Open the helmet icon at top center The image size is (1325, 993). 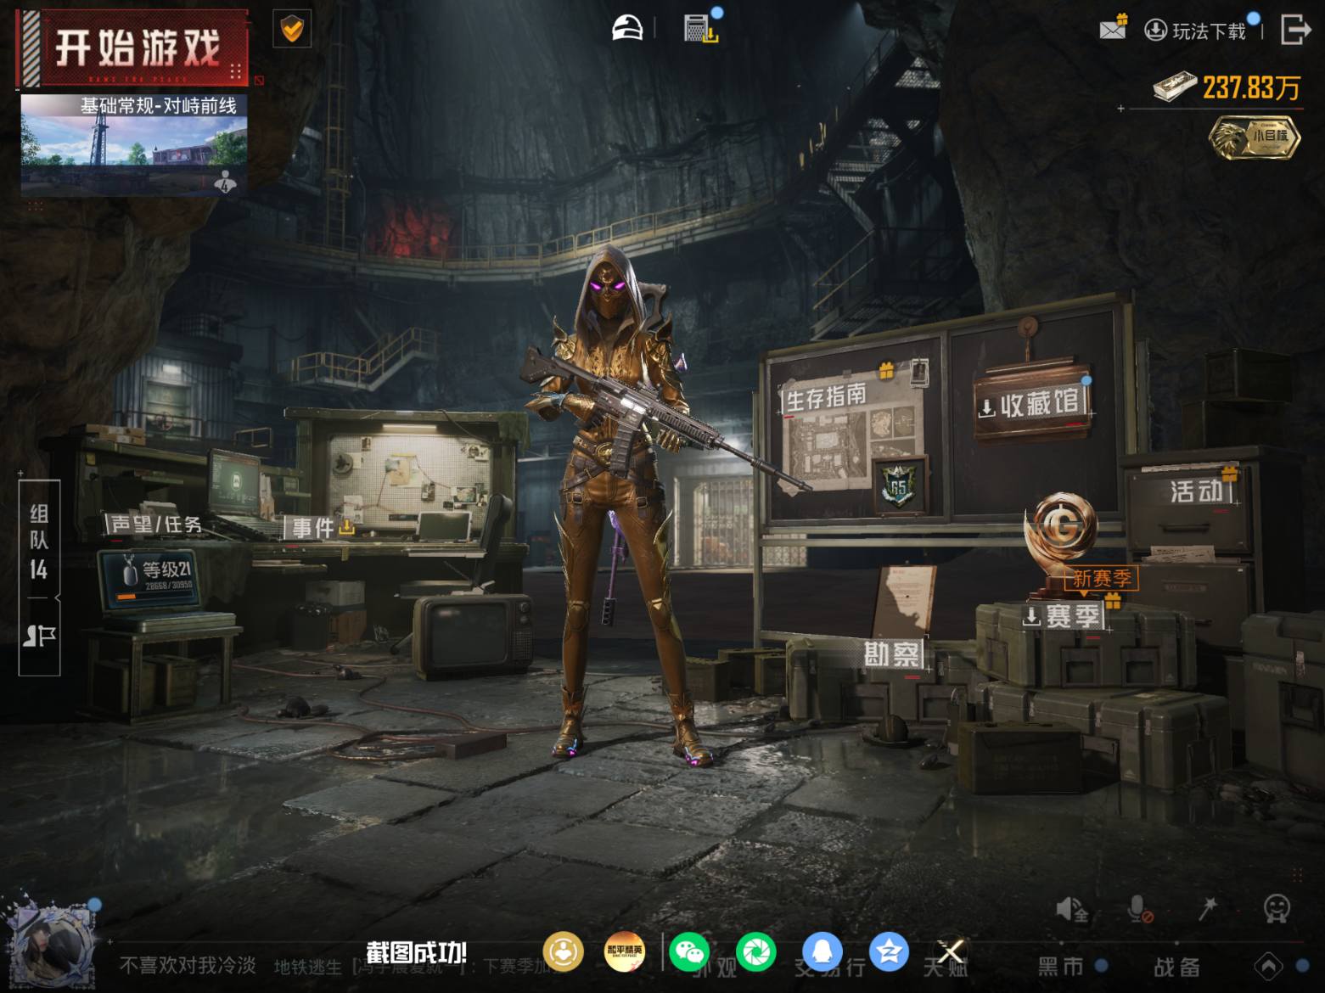pos(627,27)
